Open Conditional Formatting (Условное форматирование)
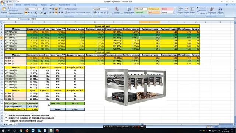This screenshot has width=236, height=133. pos(117,11)
